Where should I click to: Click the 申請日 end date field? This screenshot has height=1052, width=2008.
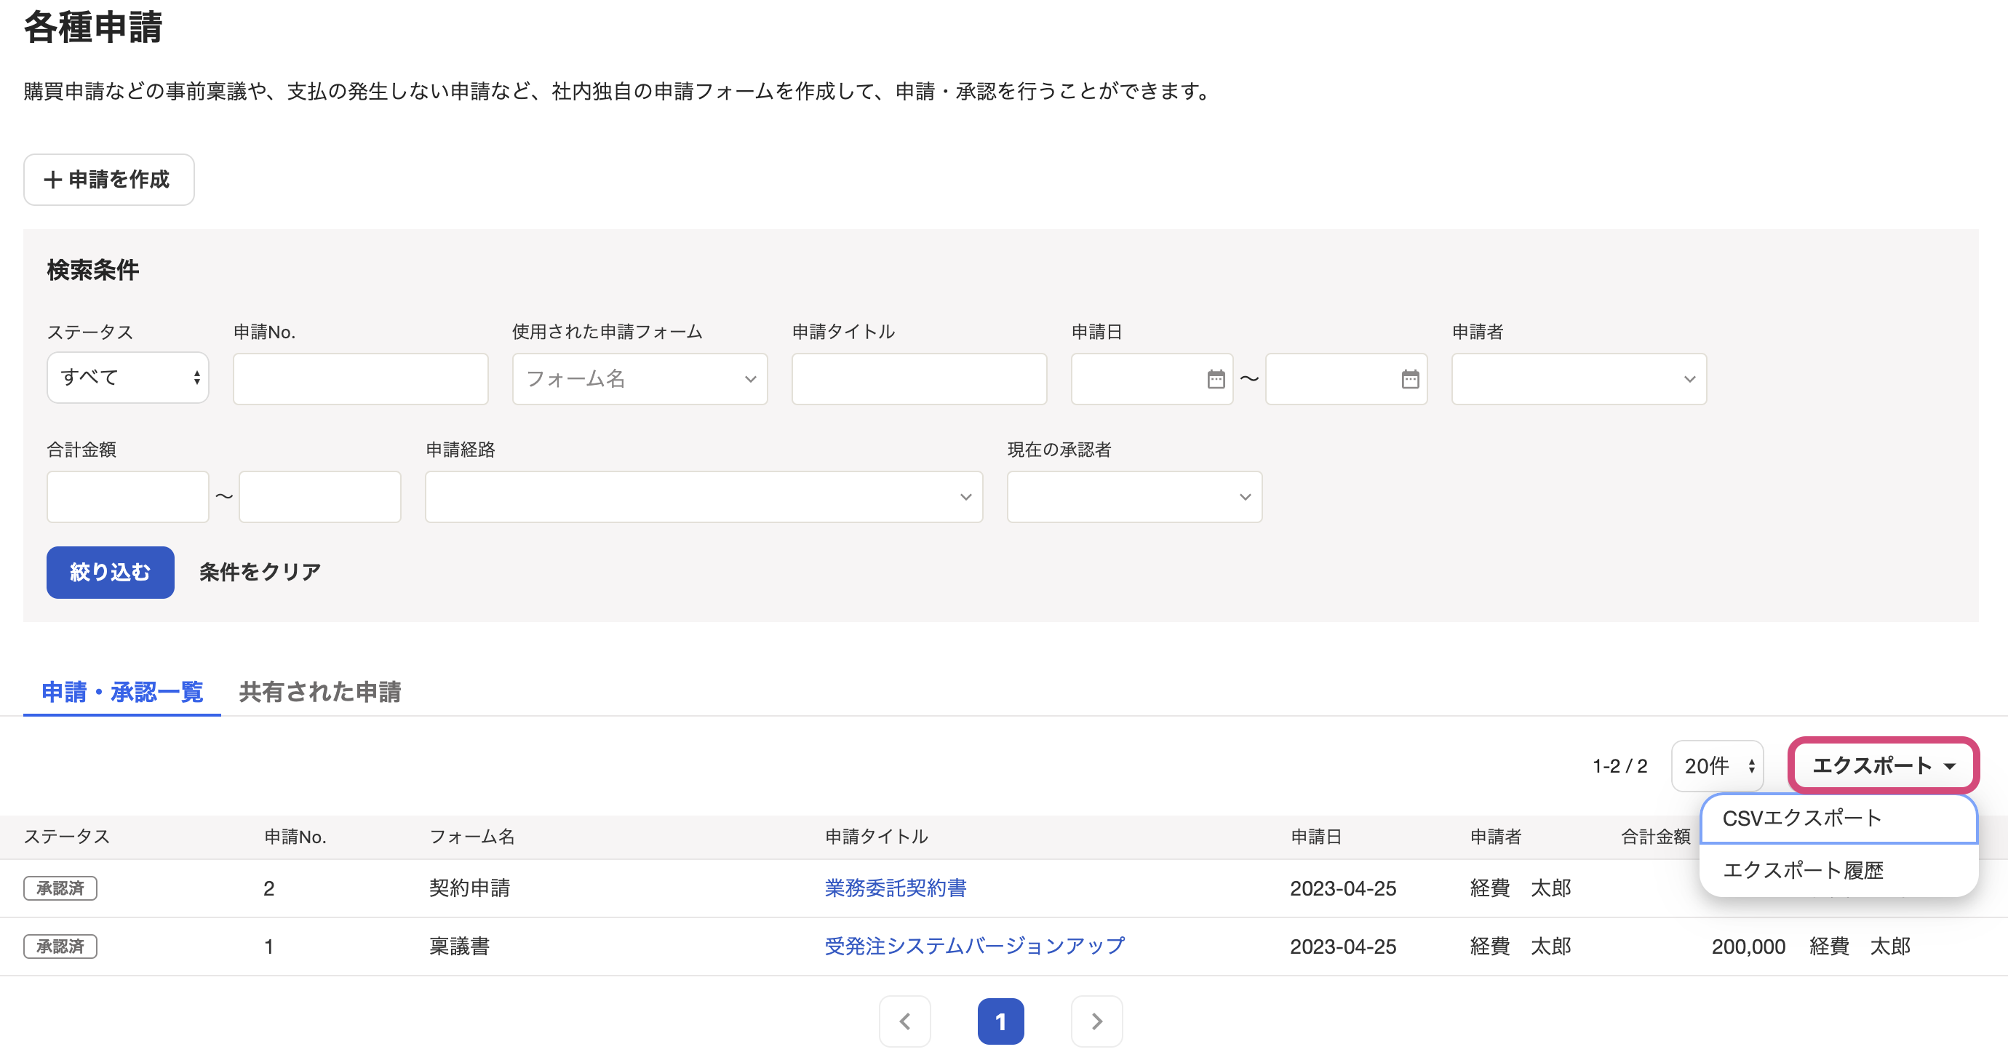tap(1345, 379)
